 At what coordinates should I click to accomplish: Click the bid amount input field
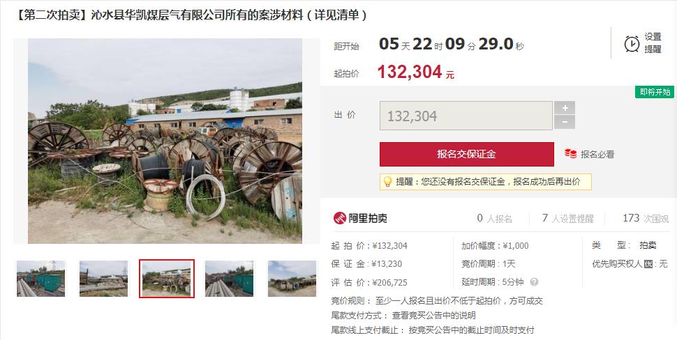(x=466, y=116)
